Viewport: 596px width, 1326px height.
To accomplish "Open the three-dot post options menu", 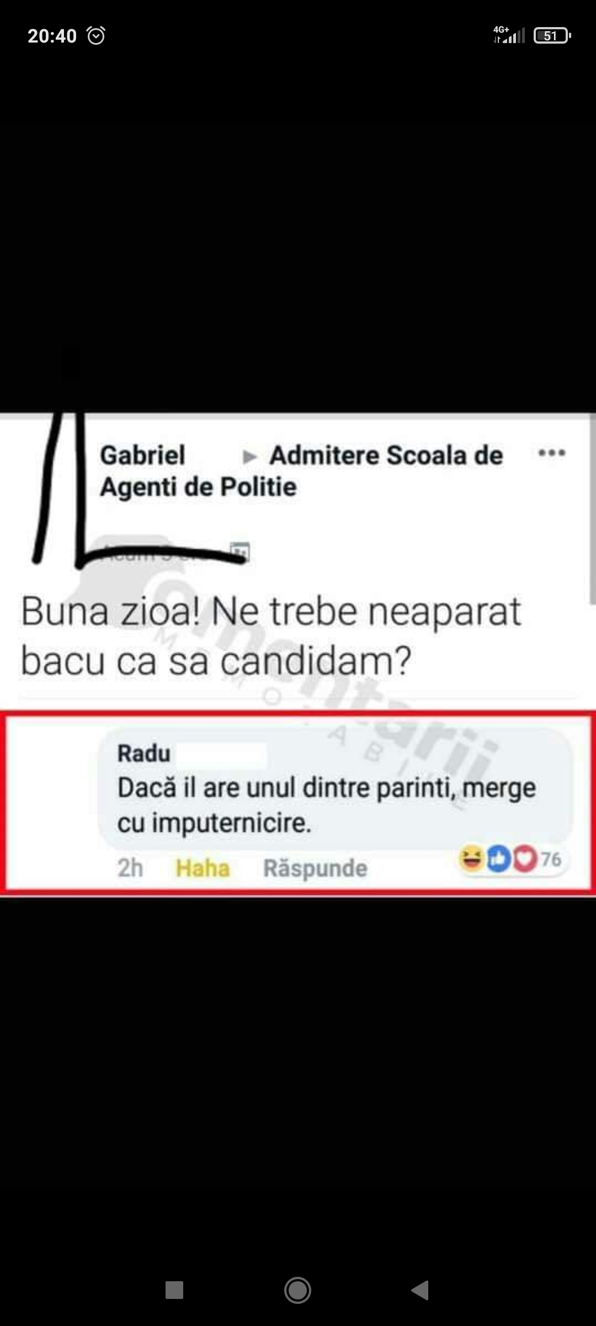I will tap(552, 453).
